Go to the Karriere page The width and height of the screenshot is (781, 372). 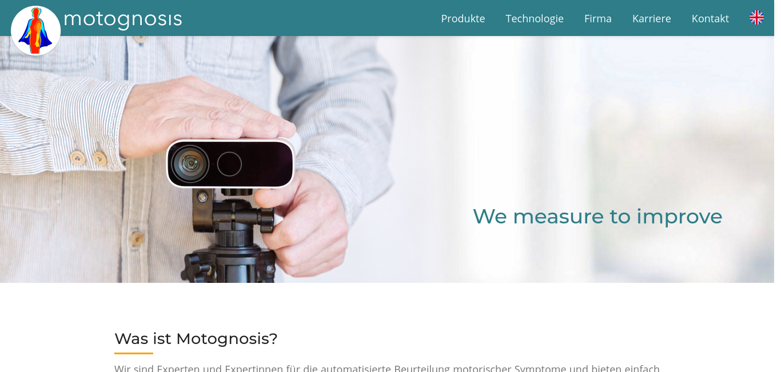[x=652, y=18]
